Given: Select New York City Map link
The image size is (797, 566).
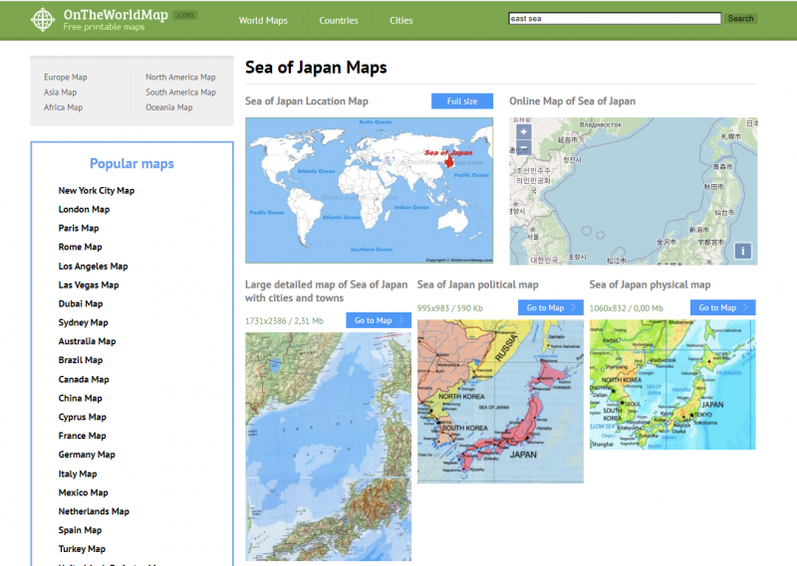Looking at the screenshot, I should tap(97, 191).
